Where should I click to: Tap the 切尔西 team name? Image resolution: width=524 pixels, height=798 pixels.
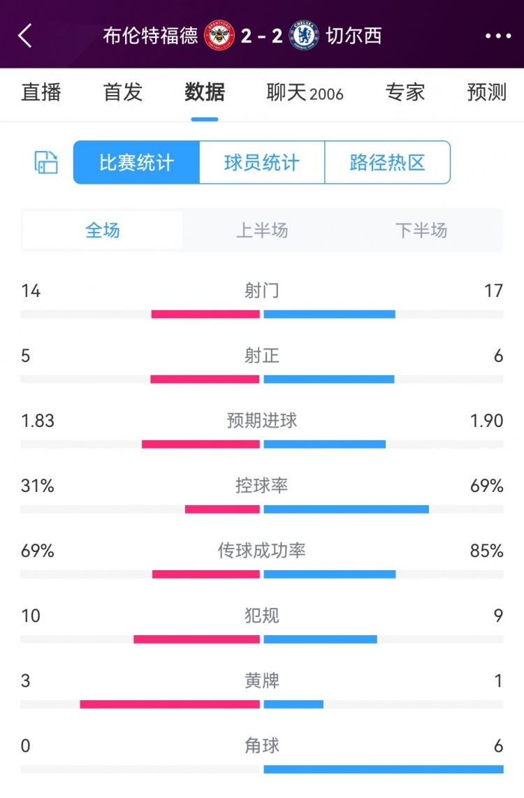354,36
